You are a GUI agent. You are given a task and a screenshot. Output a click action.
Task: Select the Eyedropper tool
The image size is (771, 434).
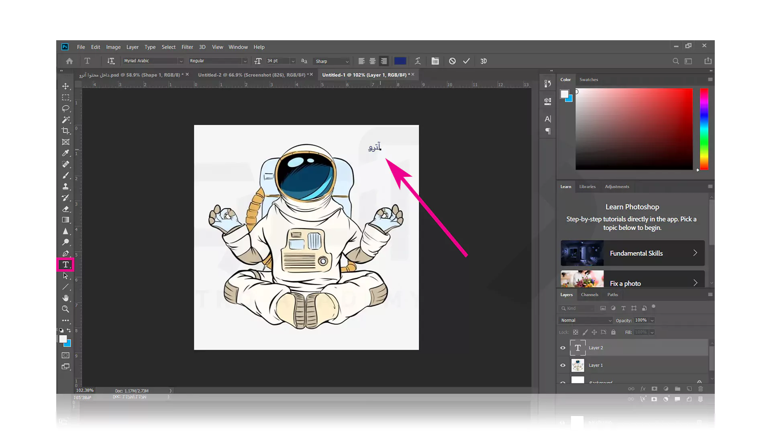pyautogui.click(x=65, y=153)
